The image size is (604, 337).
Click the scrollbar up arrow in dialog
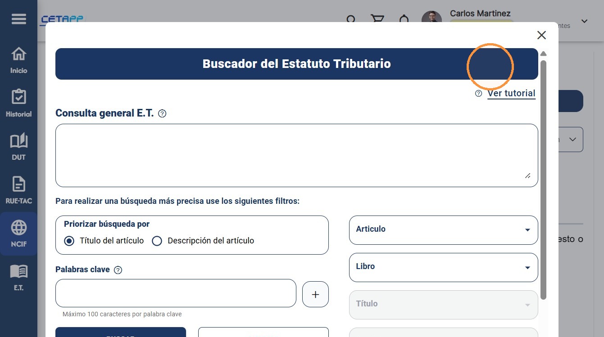point(543,54)
